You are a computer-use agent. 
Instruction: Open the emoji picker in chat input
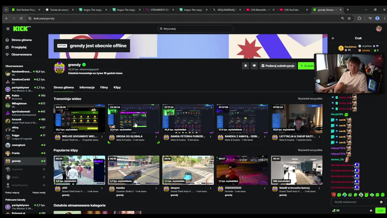(381, 202)
